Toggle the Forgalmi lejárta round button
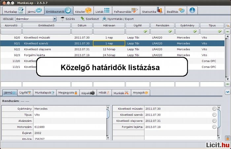Viewport: 231px width, 149px height. tap(214, 127)
